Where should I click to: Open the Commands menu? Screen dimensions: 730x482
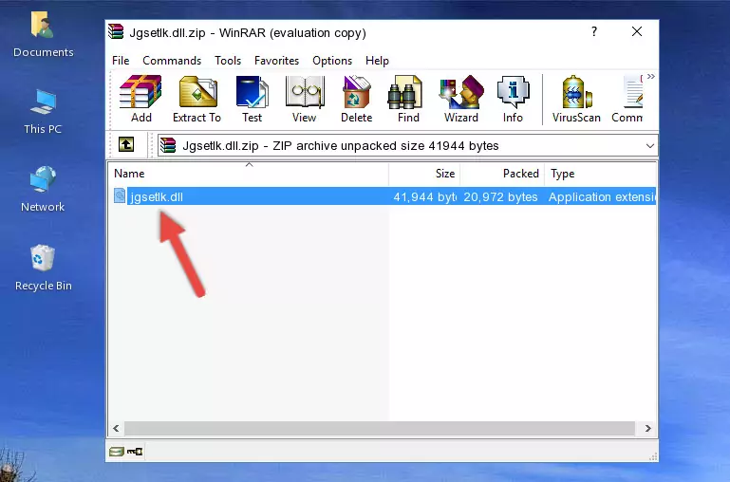pos(172,61)
